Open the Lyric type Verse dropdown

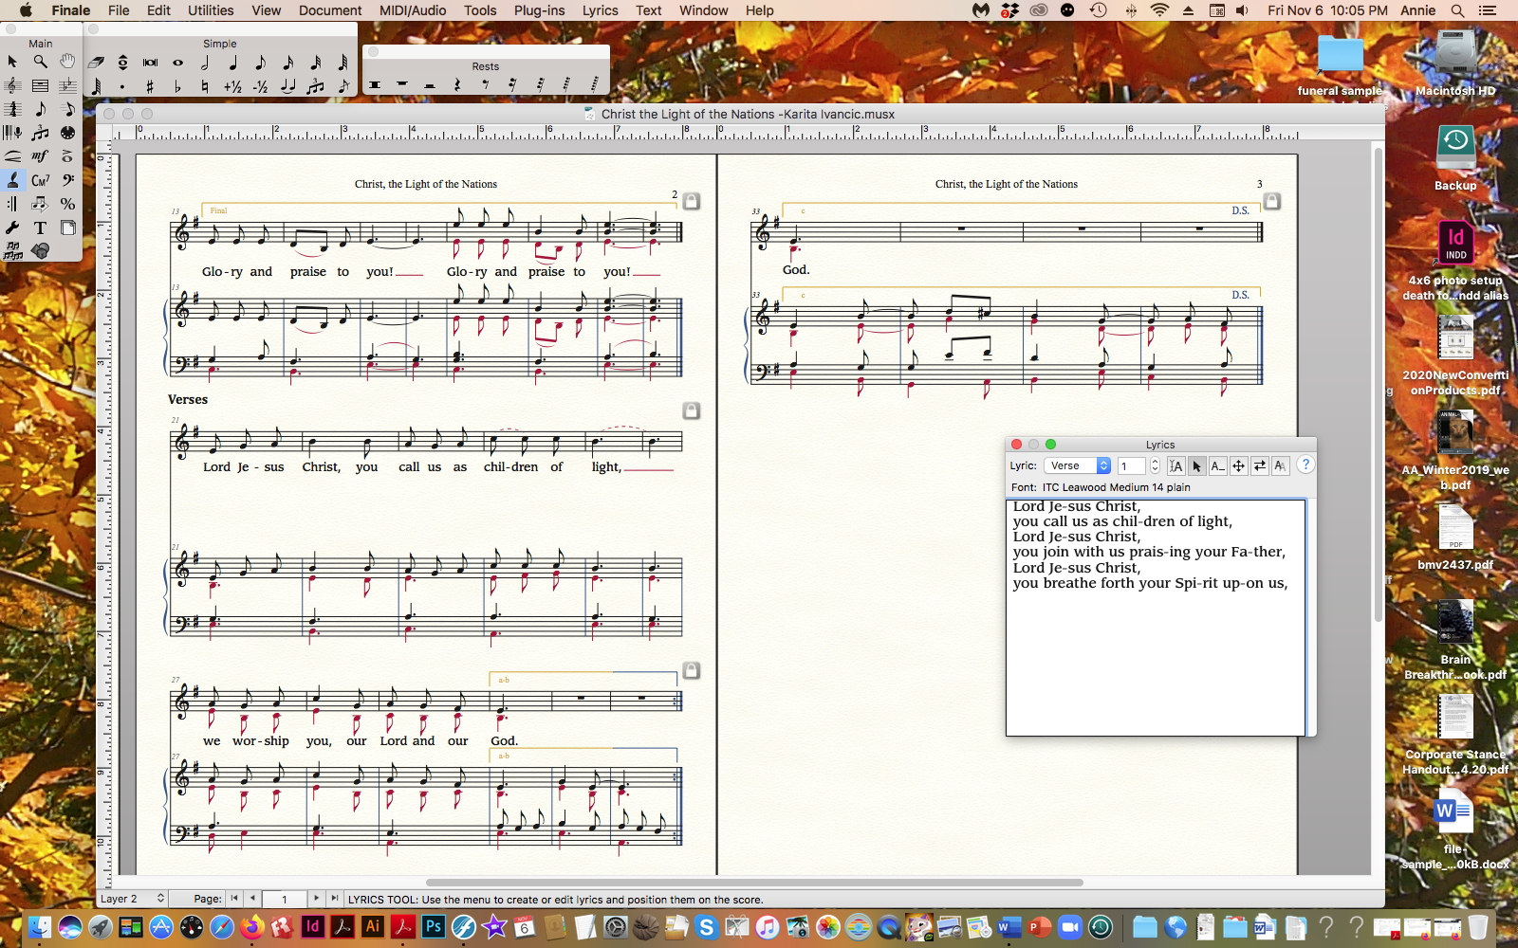click(x=1078, y=465)
